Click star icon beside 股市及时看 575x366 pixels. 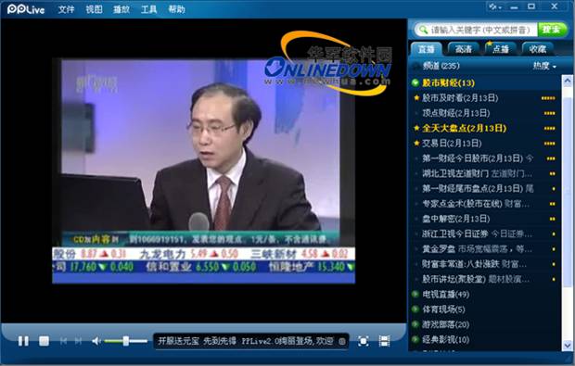click(x=416, y=98)
